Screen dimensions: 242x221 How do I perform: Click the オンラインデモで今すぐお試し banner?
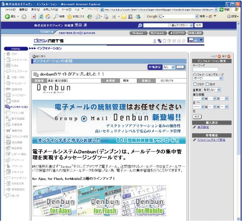[x=69, y=140]
